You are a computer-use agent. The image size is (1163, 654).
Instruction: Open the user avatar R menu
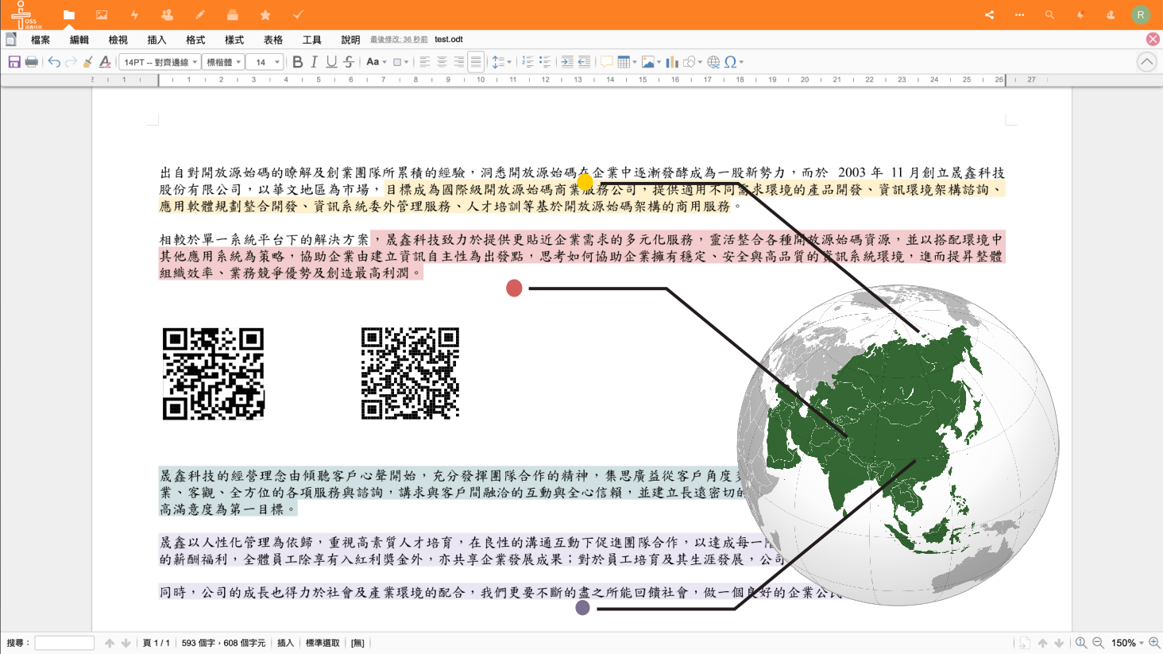pyautogui.click(x=1141, y=14)
